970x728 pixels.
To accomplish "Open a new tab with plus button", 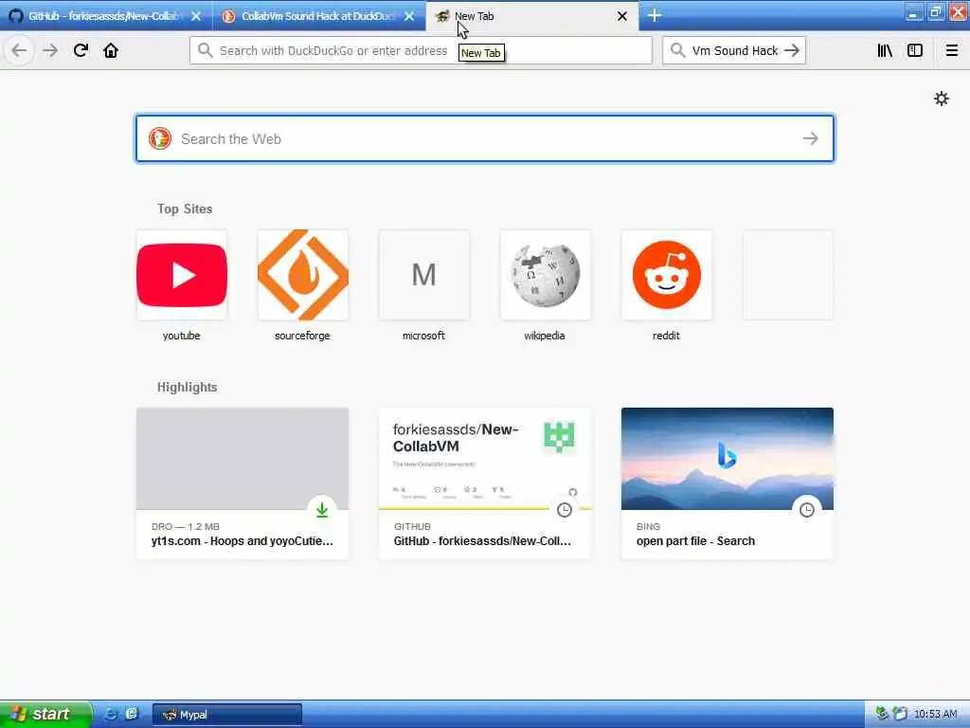I will [x=655, y=15].
